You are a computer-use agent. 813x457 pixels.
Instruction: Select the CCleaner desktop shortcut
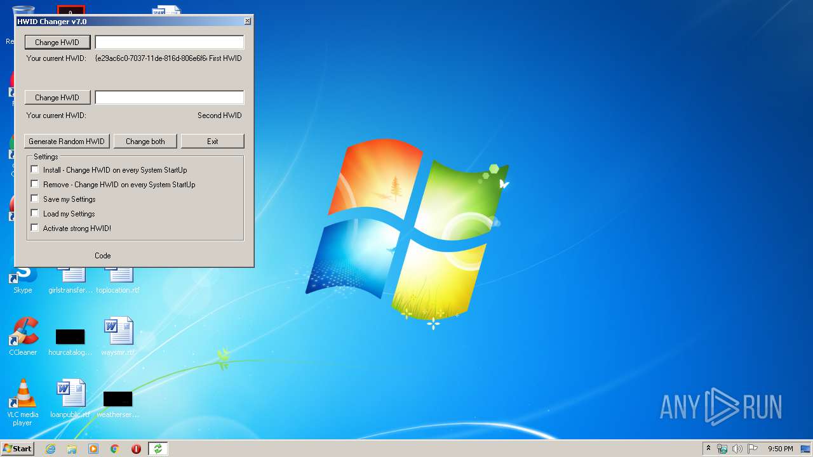tap(23, 337)
